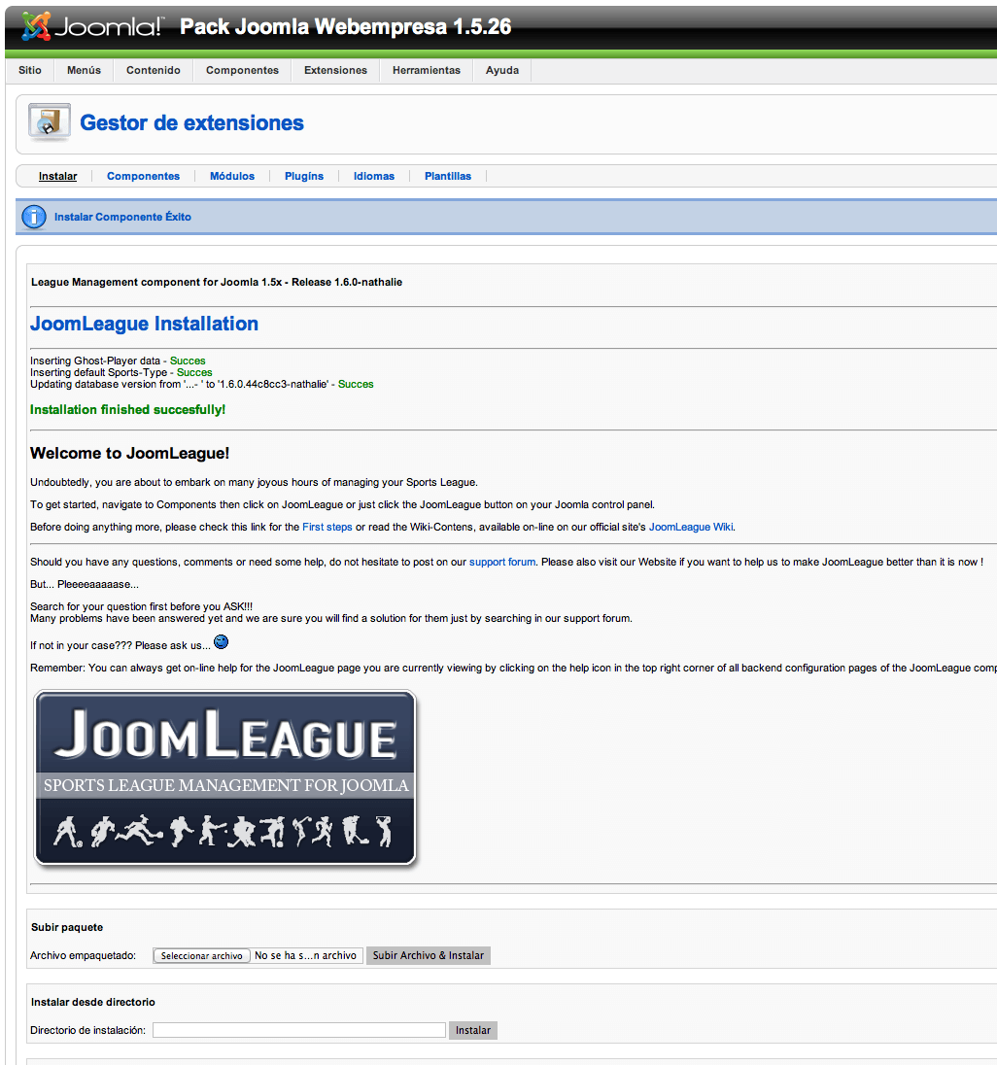Click the Pack Joomla Webempresa 1.5.26 title

346,27
